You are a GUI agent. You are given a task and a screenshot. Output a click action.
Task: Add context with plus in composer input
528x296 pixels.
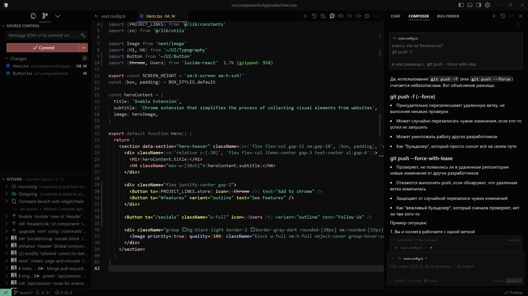tap(393, 258)
